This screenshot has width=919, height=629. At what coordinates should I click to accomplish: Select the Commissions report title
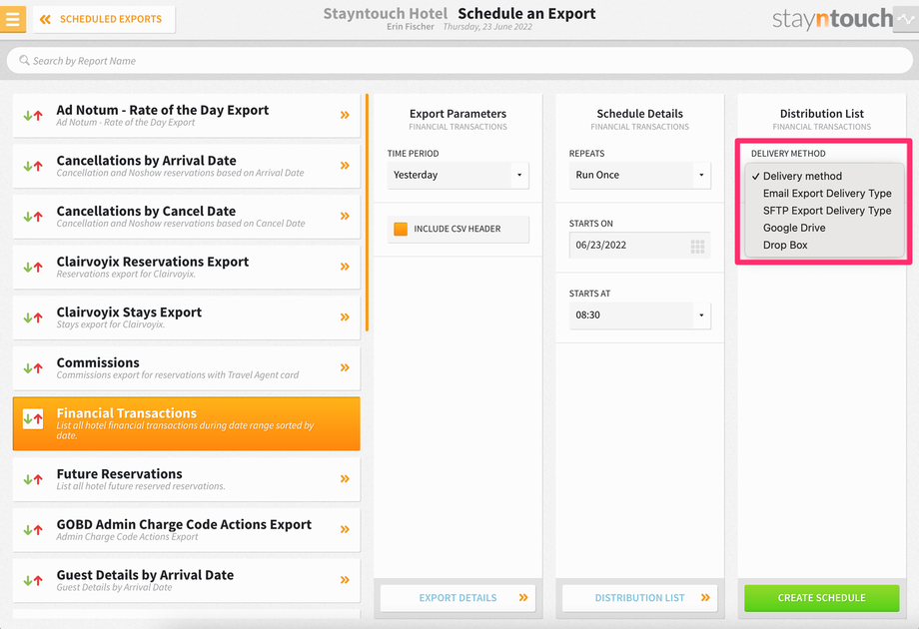(98, 362)
